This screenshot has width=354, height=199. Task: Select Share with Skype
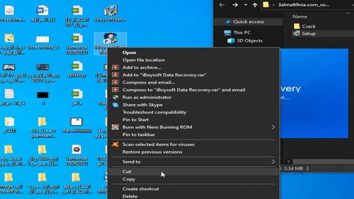tap(142, 104)
